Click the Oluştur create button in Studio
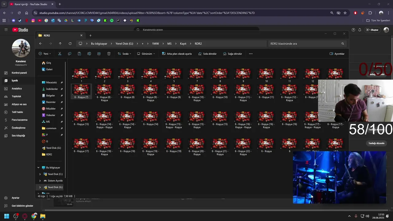This screenshot has height=221, width=393. pos(372,30)
